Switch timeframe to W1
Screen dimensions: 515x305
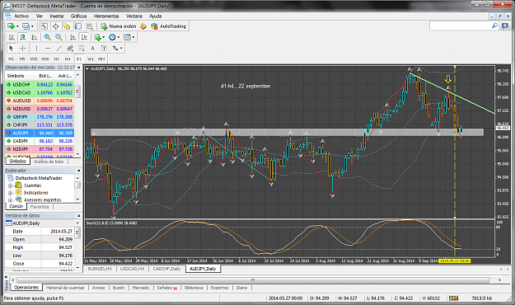click(x=91, y=59)
